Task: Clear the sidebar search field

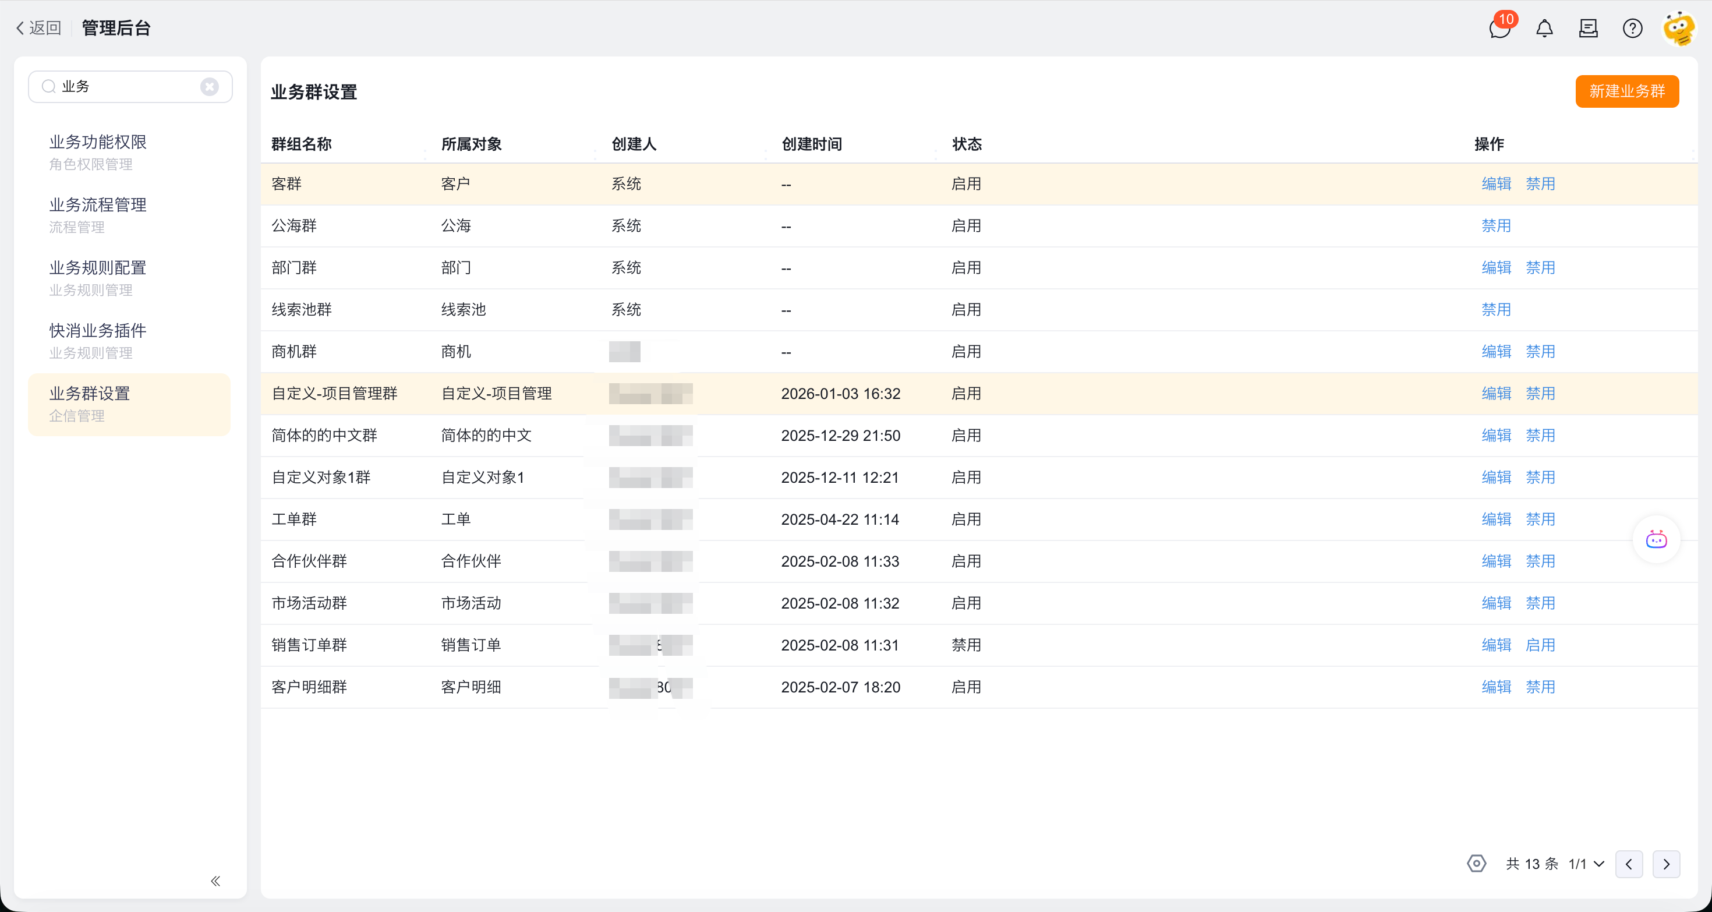Action: pyautogui.click(x=210, y=86)
